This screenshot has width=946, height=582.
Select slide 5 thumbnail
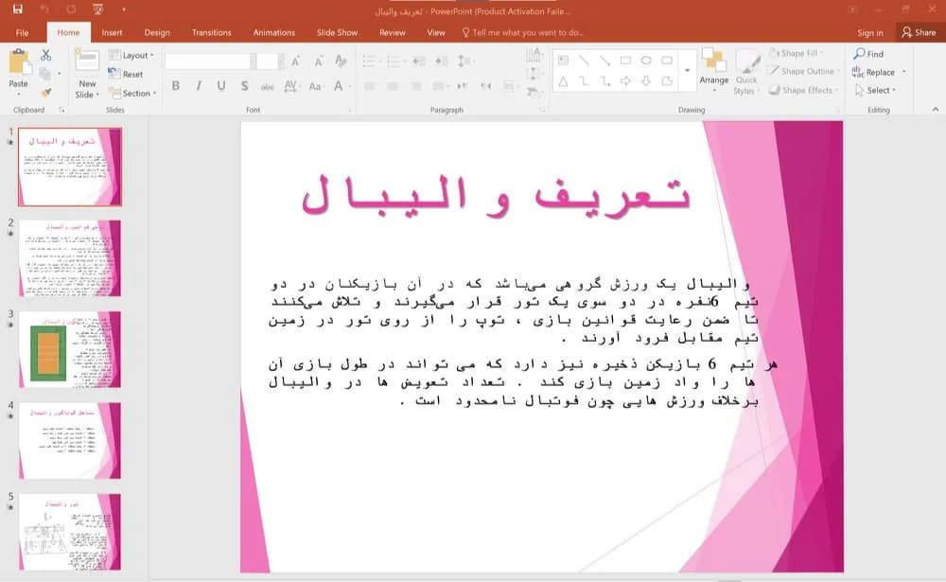(70, 532)
